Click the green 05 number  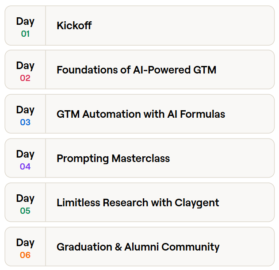pyautogui.click(x=25, y=211)
